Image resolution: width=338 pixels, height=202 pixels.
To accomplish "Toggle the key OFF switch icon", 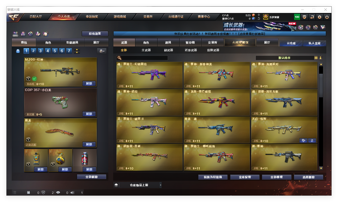I will pyautogui.click(x=15, y=34).
